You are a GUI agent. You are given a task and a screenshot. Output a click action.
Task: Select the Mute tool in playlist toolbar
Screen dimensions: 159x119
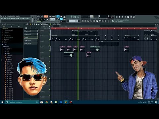click(37, 24)
